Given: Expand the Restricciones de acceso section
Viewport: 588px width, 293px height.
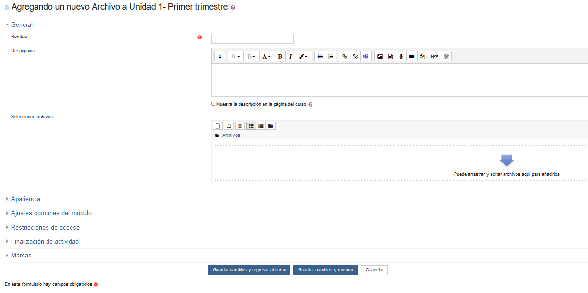Looking at the screenshot, I should click(x=45, y=227).
